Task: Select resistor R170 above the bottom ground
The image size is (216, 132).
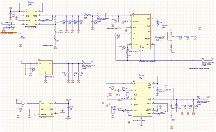Action: 172,119
